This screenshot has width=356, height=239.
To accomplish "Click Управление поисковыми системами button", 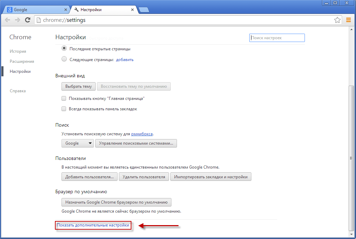I will point(136,143).
